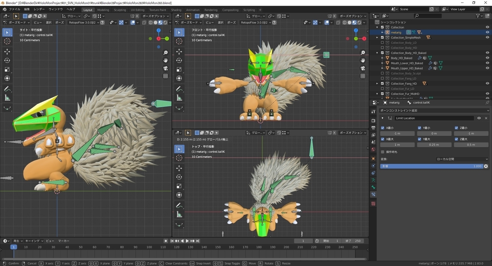Hide metarig with its eye icon

(487, 32)
